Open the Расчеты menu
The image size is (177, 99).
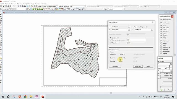(38, 4)
